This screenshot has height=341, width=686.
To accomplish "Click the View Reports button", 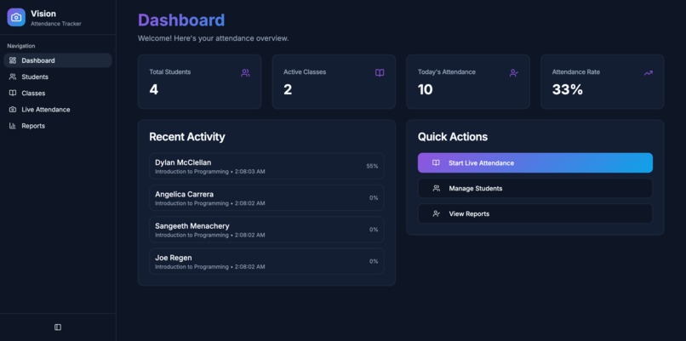I will [535, 213].
